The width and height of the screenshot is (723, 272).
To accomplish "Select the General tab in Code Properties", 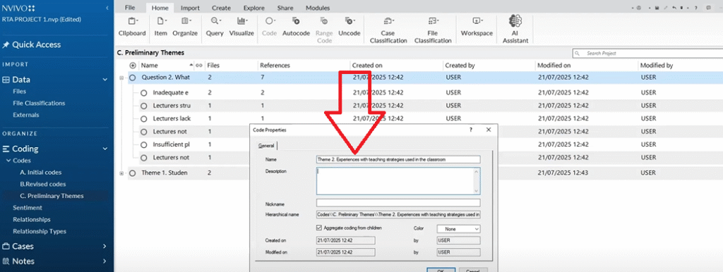I will (266, 146).
